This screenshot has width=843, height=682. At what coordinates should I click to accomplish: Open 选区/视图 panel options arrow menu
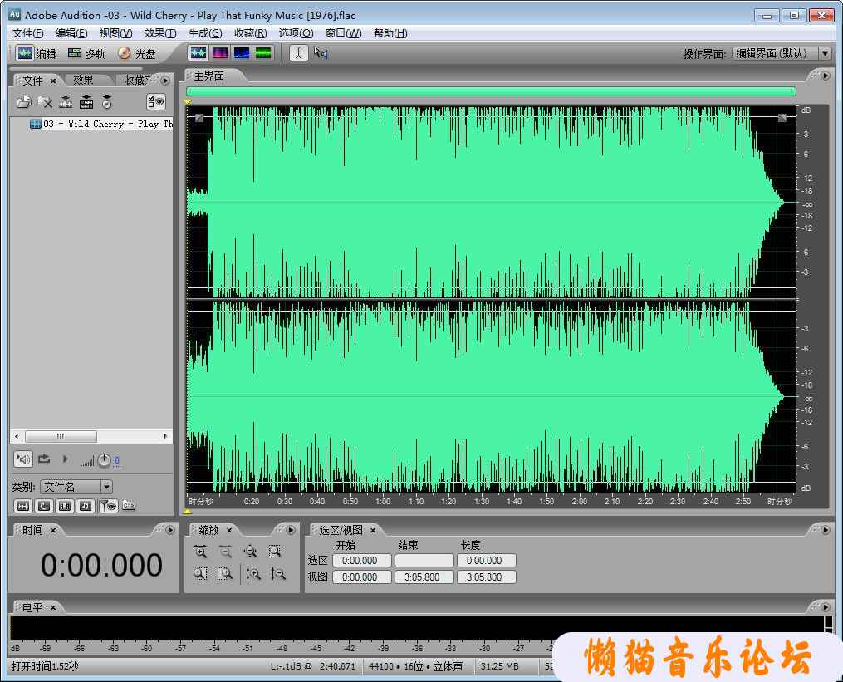pyautogui.click(x=826, y=530)
